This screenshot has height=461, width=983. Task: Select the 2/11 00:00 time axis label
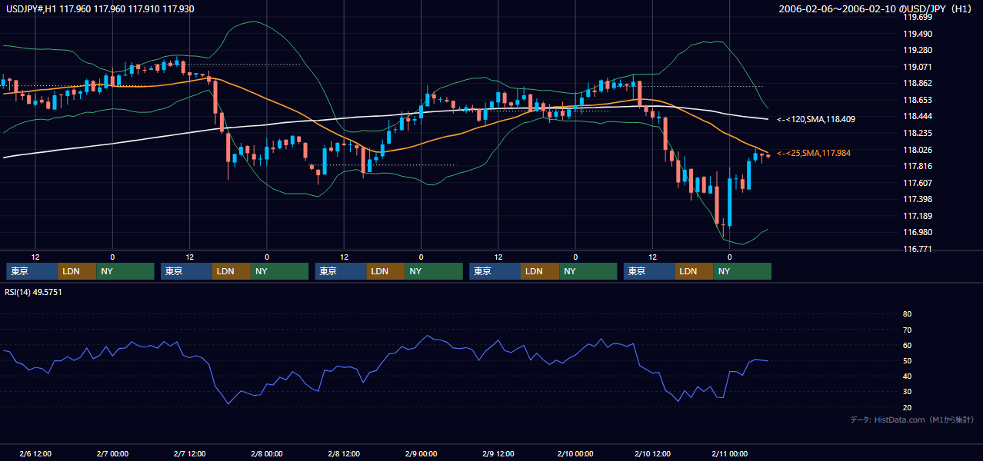point(730,453)
